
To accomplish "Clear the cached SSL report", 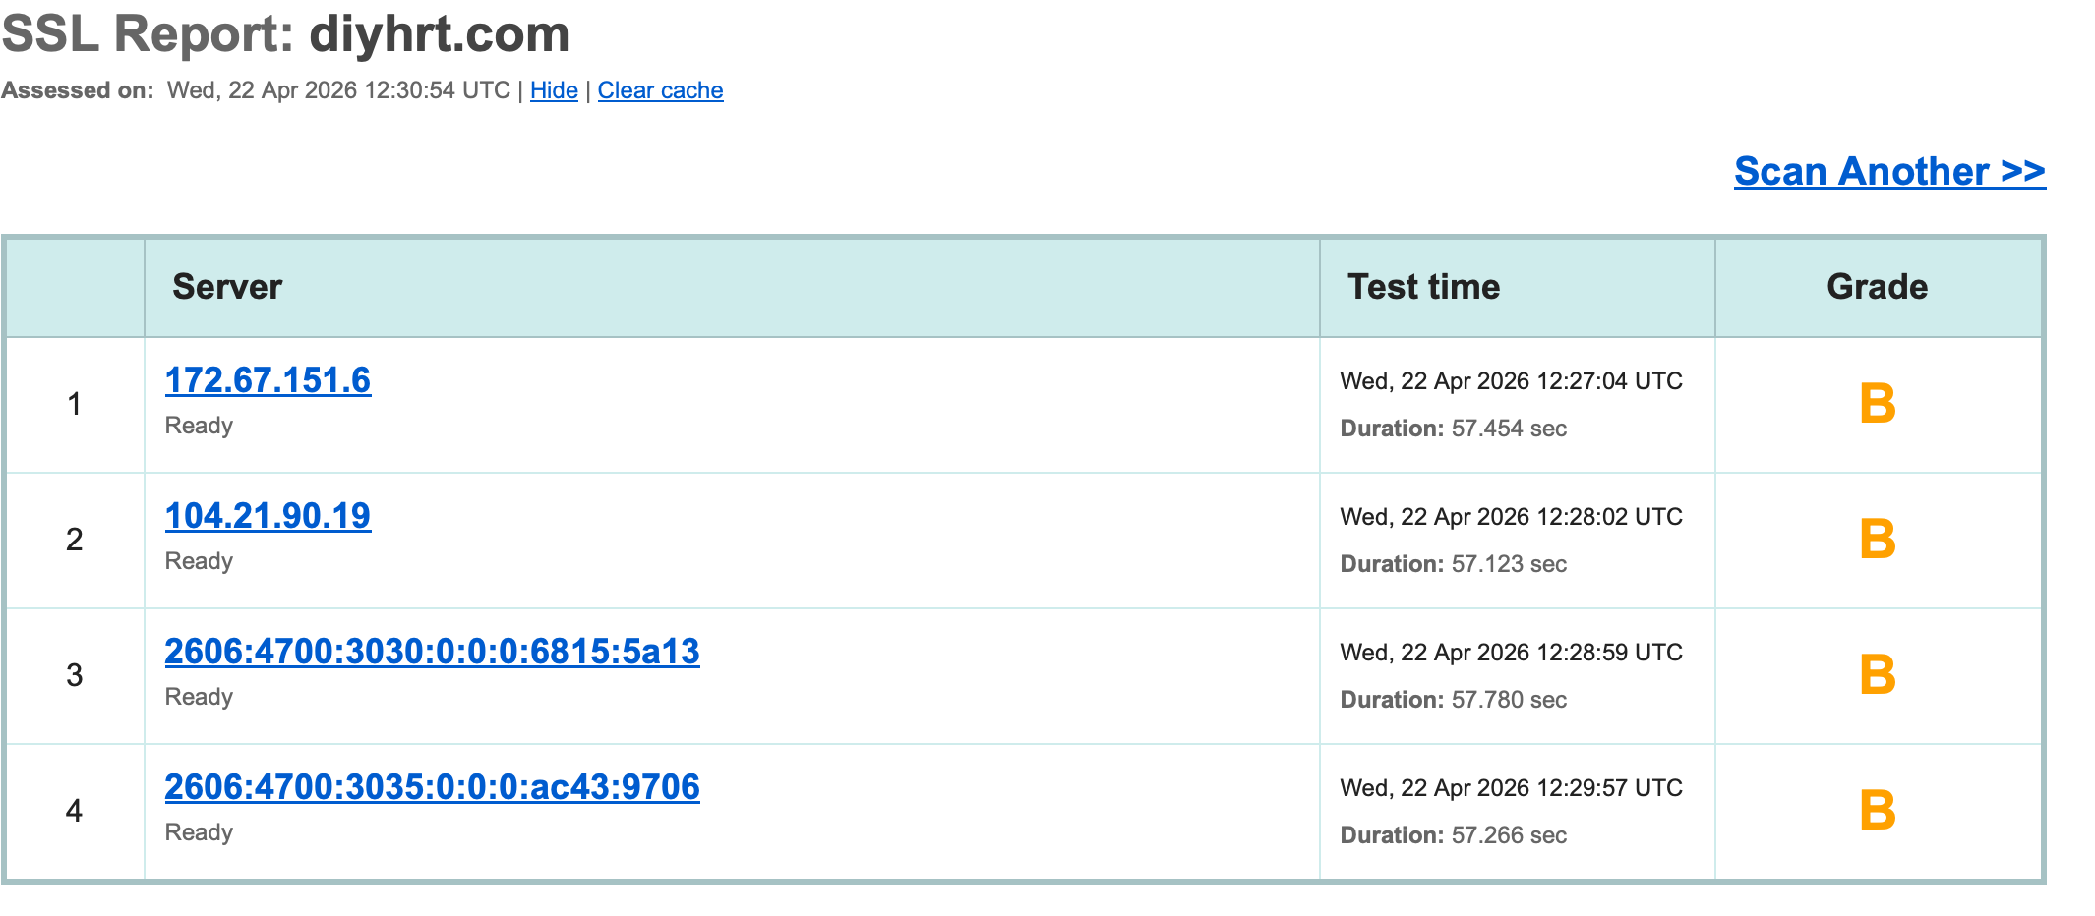I will point(660,89).
